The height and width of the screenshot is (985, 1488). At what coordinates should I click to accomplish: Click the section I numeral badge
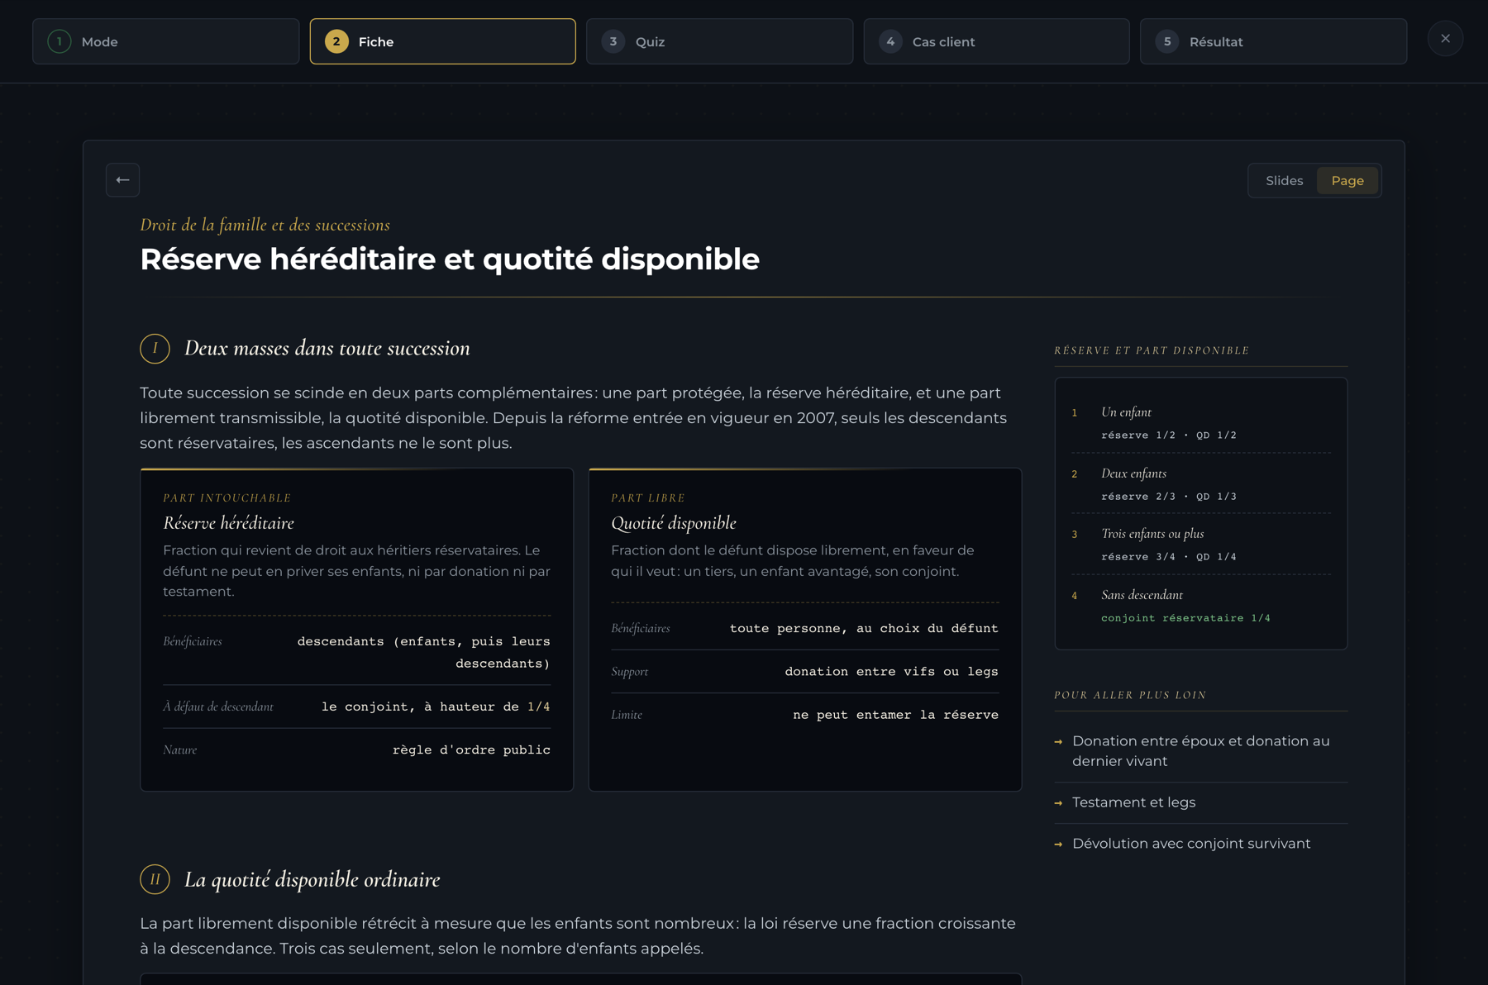(x=155, y=349)
